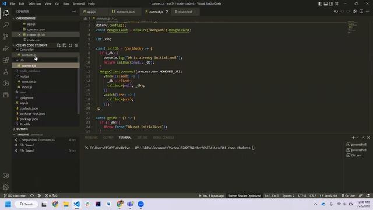This screenshot has width=373, height=210.
Task: Toggle primary side bar visibility
Action: point(320,3)
